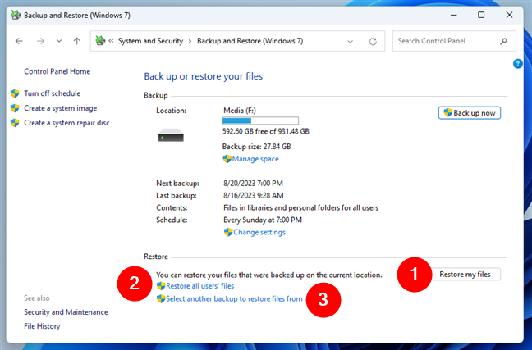532x350 pixels.
Task: Close the Backup and Restore window
Action: 509,15
